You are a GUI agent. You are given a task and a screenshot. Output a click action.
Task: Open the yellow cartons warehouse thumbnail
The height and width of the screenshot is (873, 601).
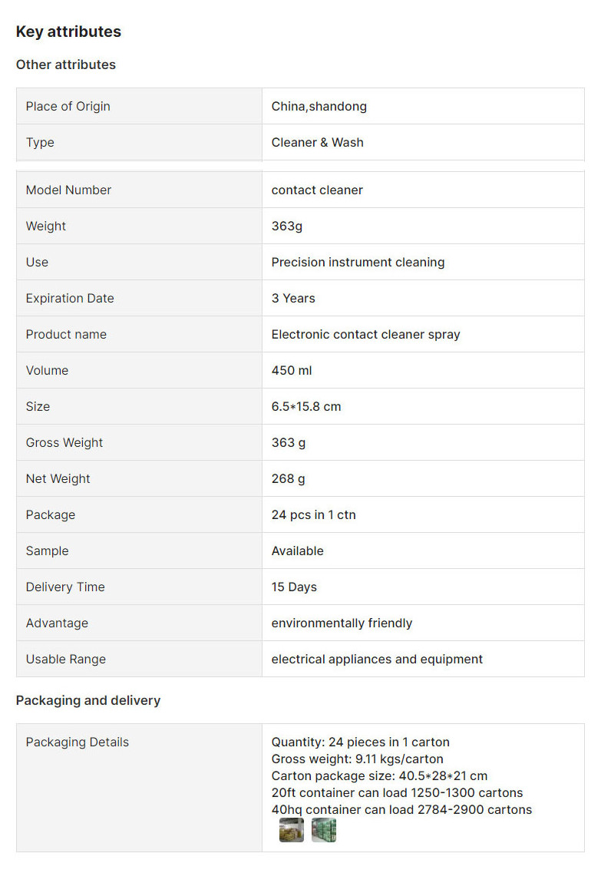(292, 829)
